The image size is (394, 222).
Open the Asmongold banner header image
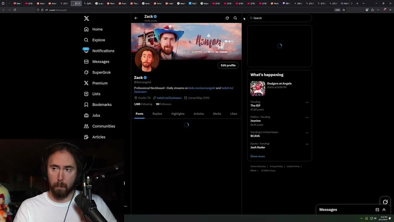(186, 41)
